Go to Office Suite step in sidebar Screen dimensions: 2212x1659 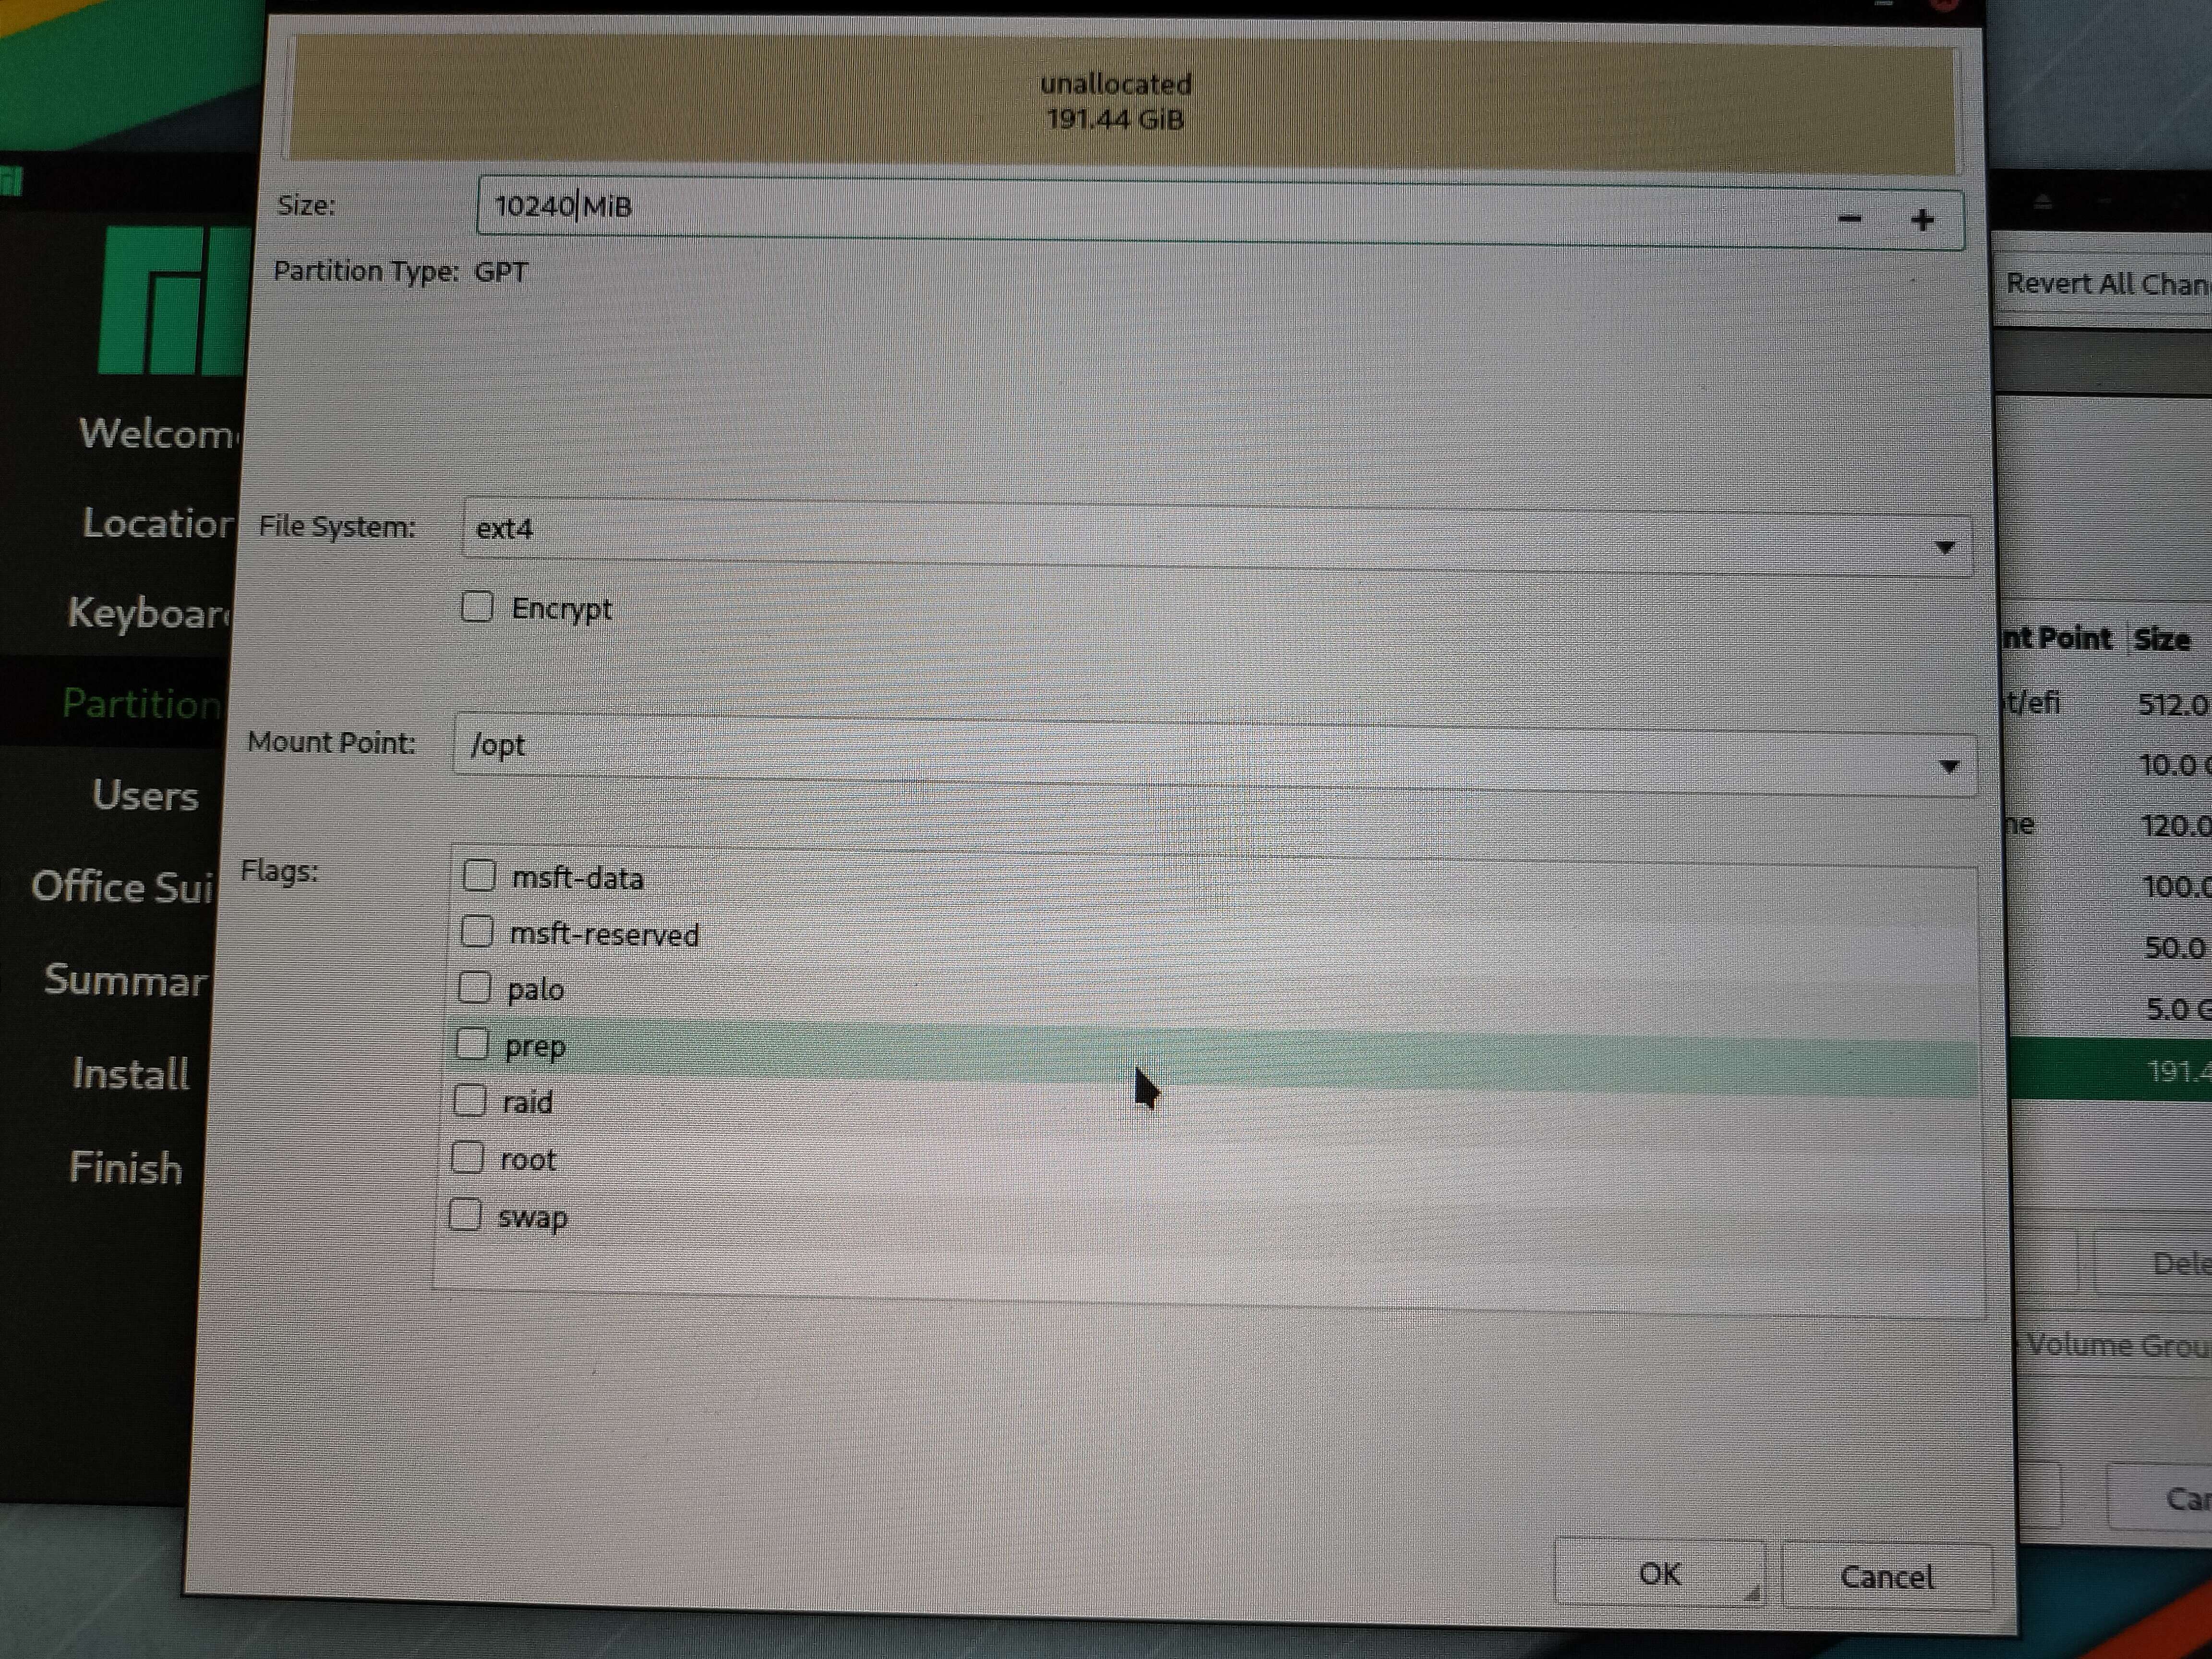tap(122, 887)
